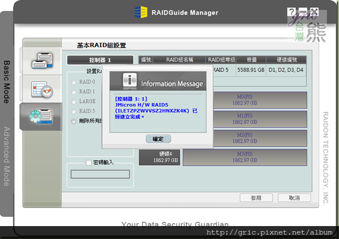This screenshot has width=339, height=239.
Task: Click the 基本RAID組設置 heading
Action: [x=102, y=46]
